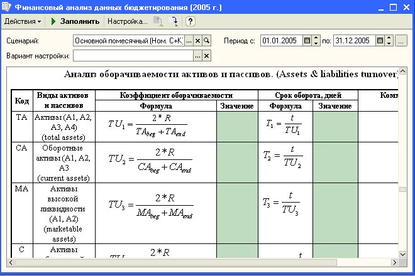Open the Настройка... settings button
The width and height of the screenshot is (415, 276).
pyautogui.click(x=127, y=21)
